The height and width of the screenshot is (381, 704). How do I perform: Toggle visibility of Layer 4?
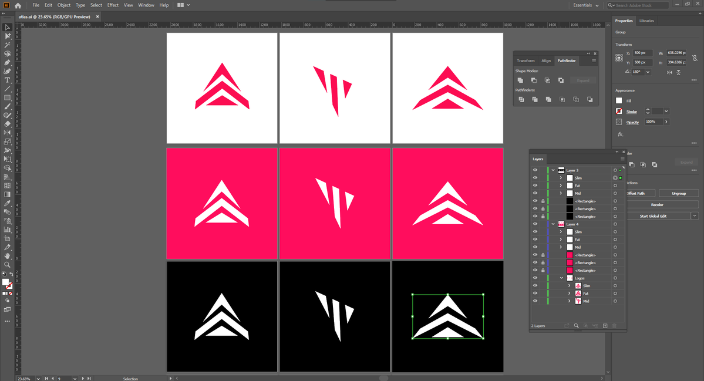535,224
